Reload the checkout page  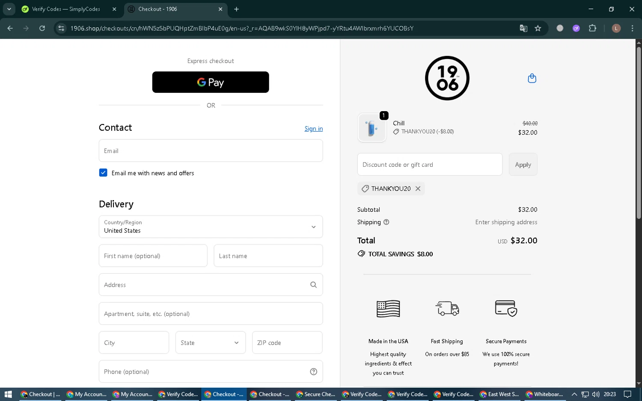(x=42, y=28)
